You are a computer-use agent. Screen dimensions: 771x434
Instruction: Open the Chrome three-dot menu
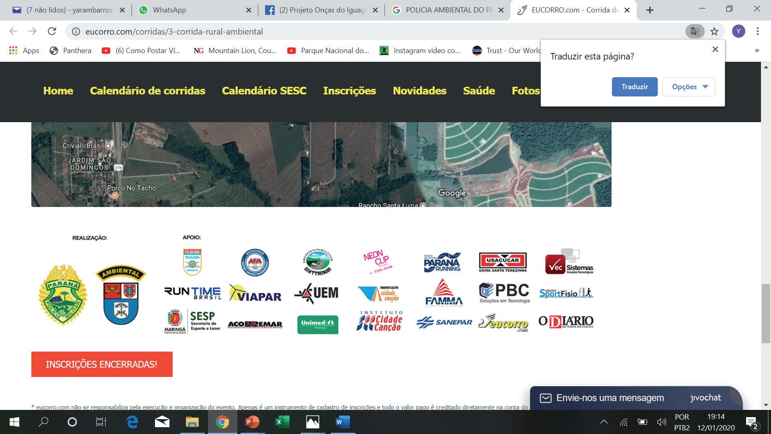[757, 31]
